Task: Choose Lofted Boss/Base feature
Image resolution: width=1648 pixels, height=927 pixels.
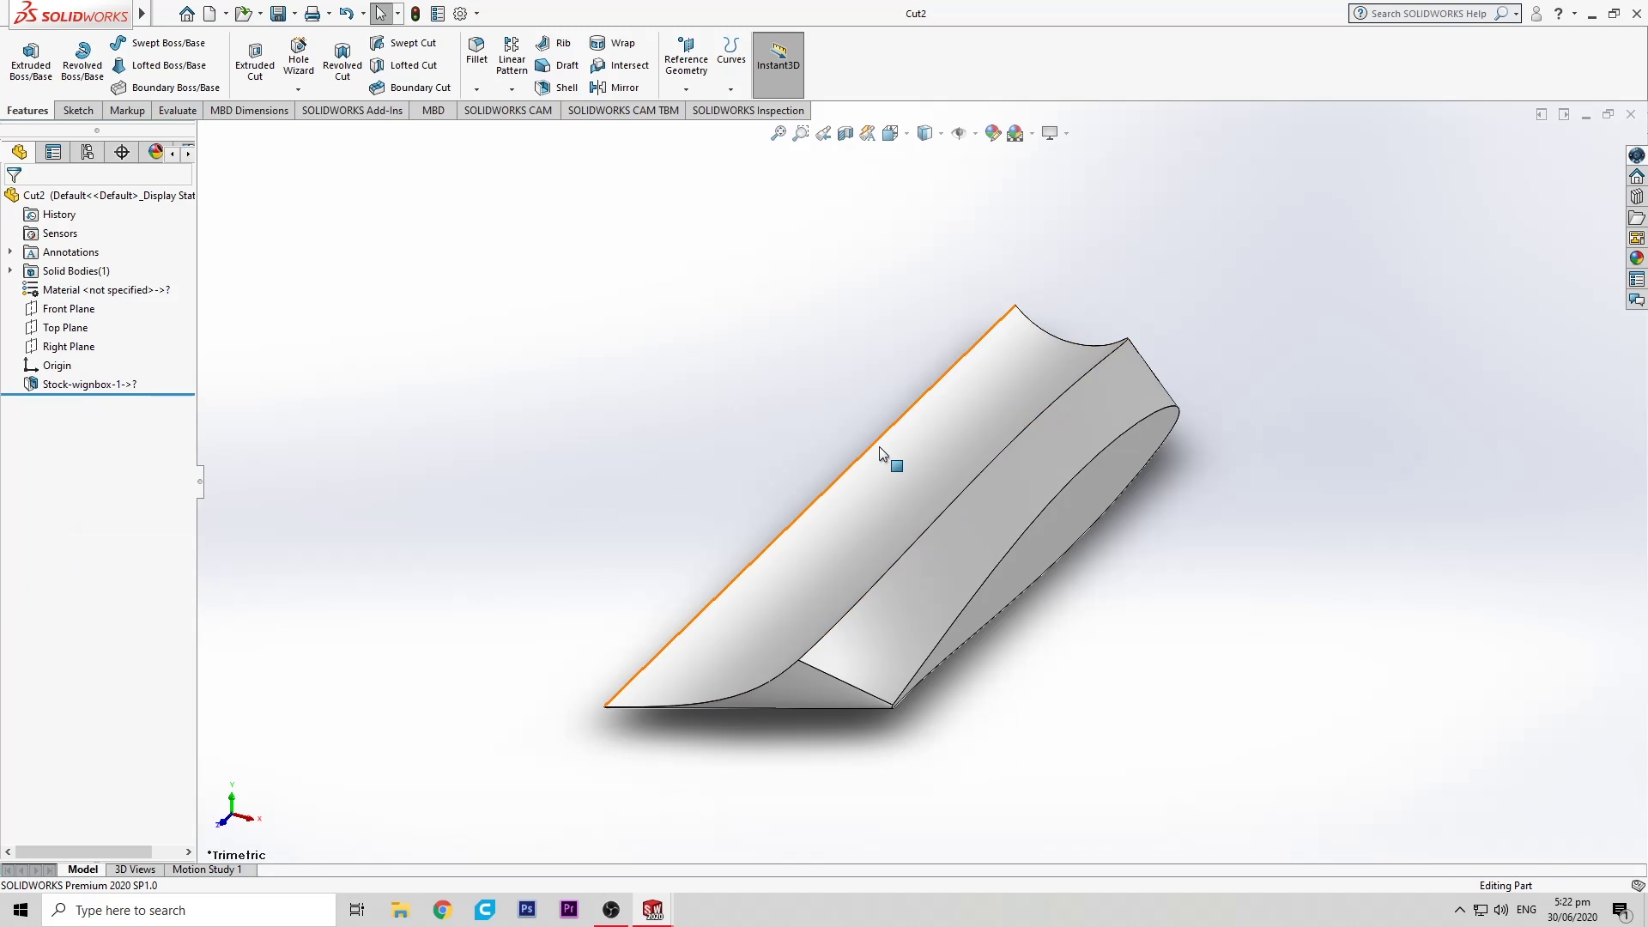Action: (158, 65)
